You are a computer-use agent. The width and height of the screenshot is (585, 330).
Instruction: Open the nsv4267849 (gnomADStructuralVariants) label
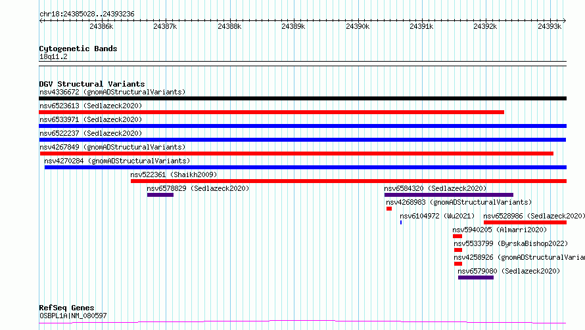[x=112, y=147]
